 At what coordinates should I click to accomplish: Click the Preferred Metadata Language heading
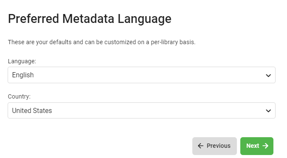click(90, 19)
